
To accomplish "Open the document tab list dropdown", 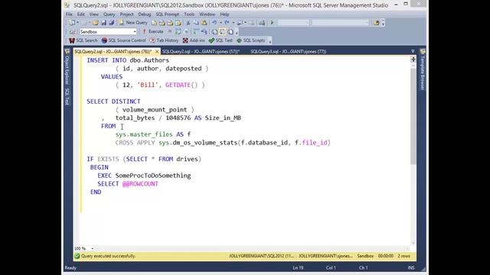I will [413, 51].
